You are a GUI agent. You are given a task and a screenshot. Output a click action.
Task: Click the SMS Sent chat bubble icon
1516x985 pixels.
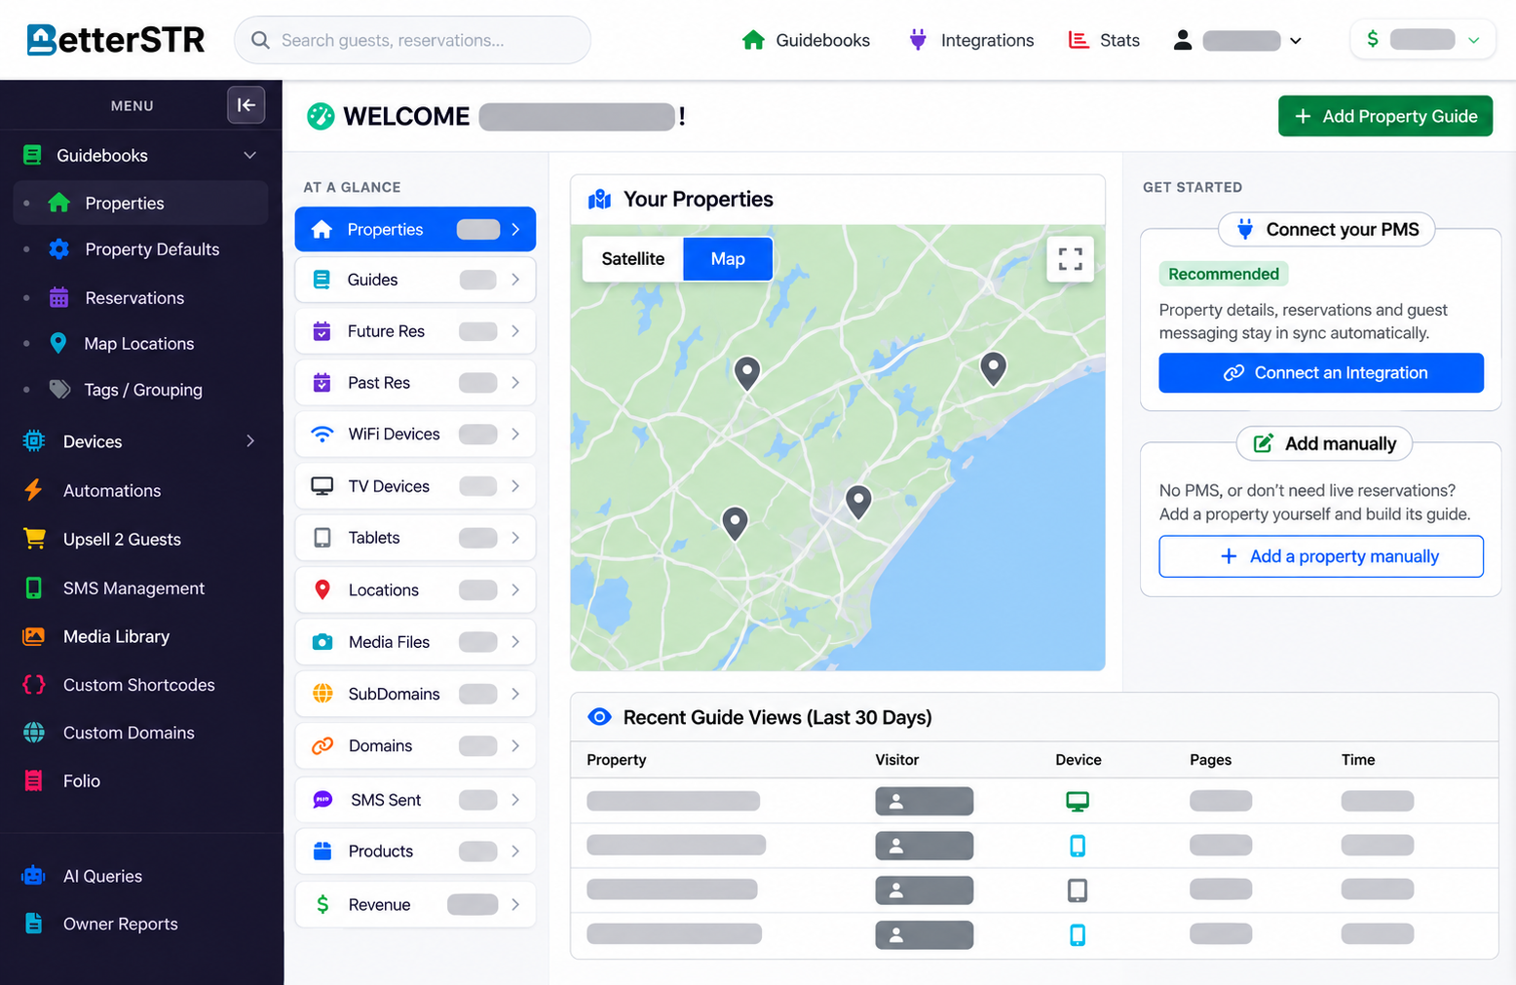tap(322, 800)
